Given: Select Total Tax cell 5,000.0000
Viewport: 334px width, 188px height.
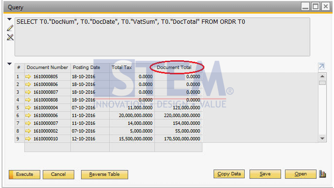Looking at the screenshot, I should [132, 131].
